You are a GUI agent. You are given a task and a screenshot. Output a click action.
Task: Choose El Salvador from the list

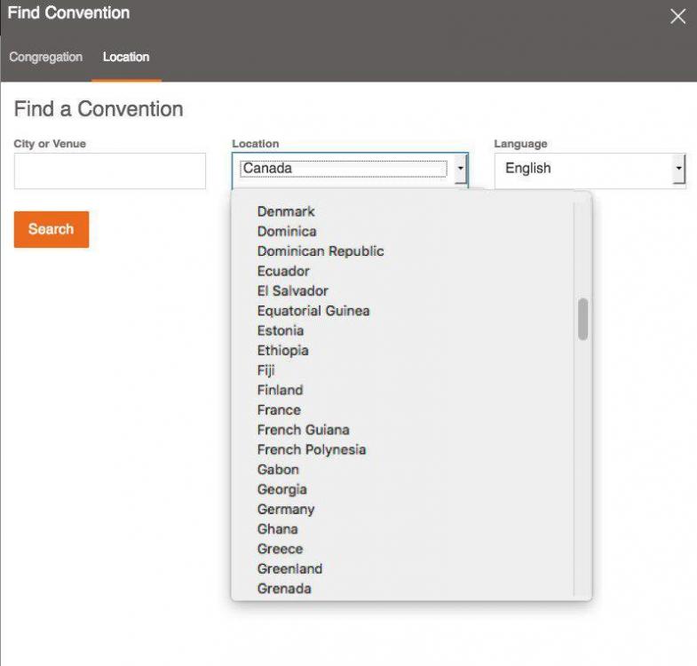292,291
